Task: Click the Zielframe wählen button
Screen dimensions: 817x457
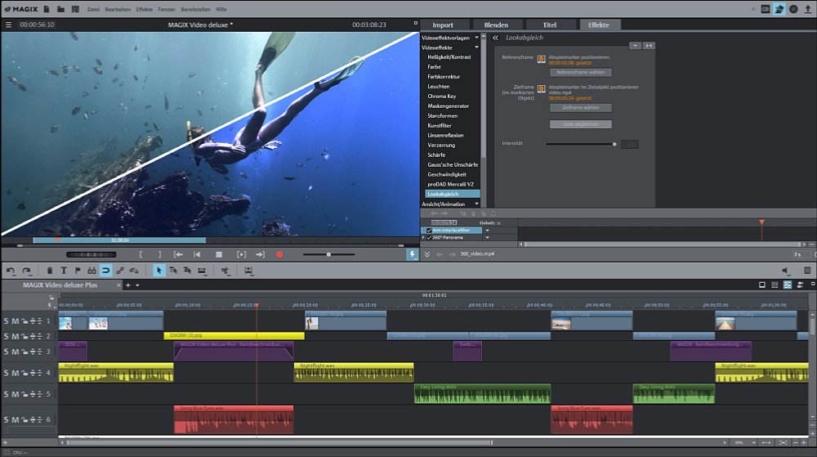Action: tap(580, 107)
